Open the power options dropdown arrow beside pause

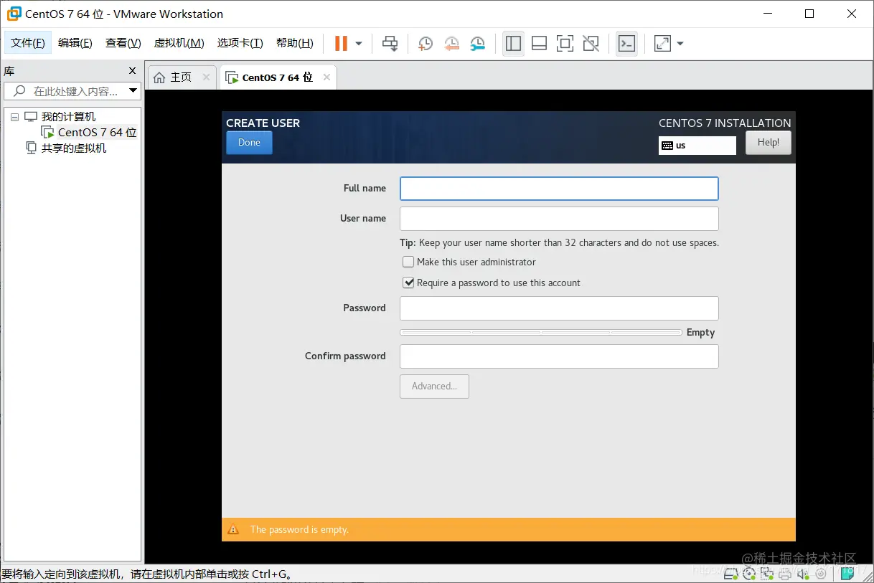[359, 44]
